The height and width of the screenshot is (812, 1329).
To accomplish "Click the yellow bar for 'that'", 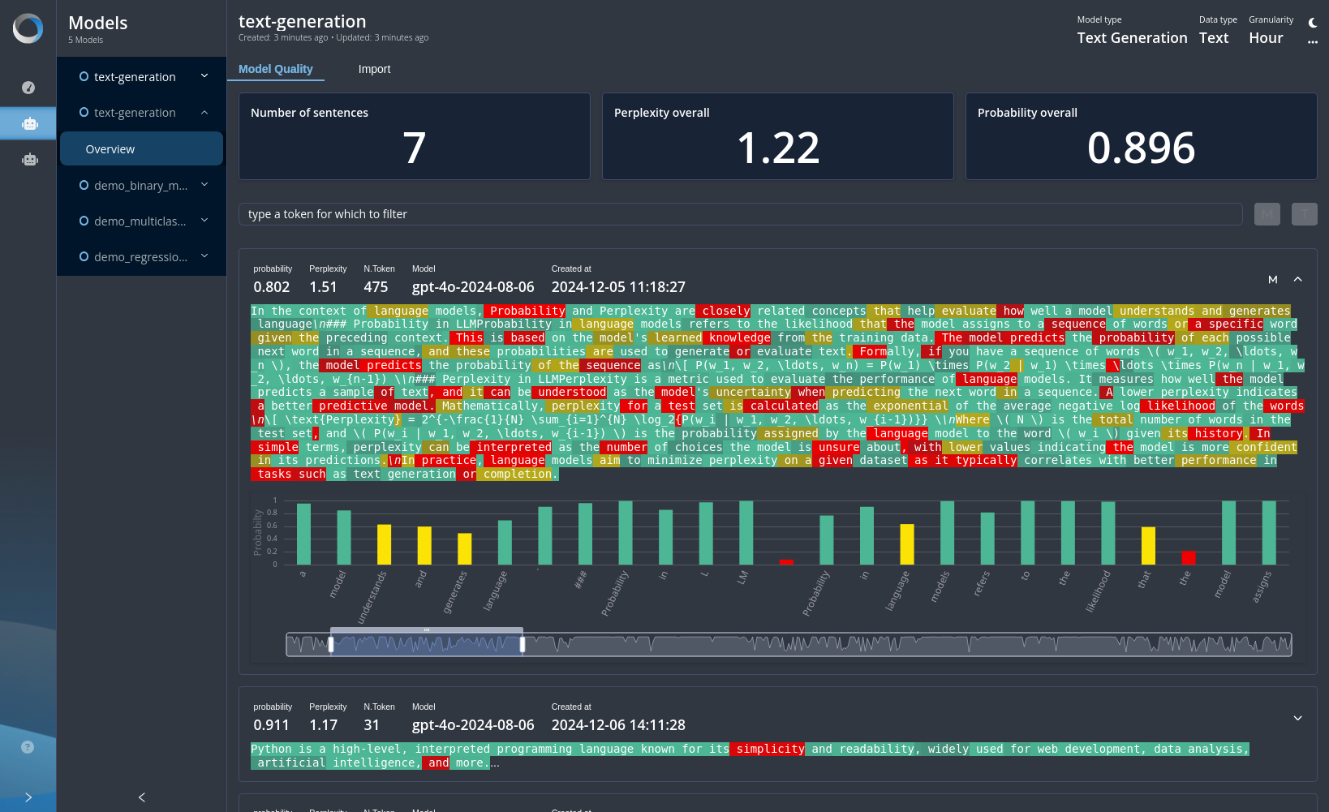I will [x=1148, y=546].
